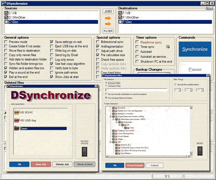Click folder icon of Speak con Voci sovrapposte
216x180 pixels.
(116, 111)
